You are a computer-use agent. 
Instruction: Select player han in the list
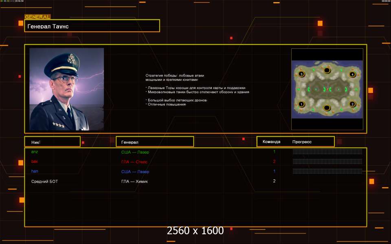(35, 171)
